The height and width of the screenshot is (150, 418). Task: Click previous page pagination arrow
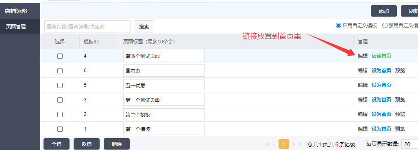[x=274, y=144]
